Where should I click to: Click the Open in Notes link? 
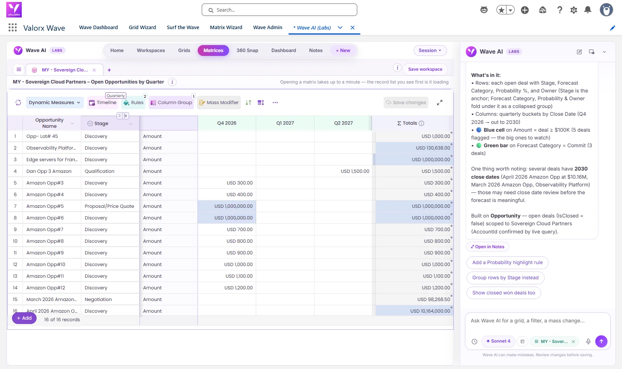click(487, 247)
